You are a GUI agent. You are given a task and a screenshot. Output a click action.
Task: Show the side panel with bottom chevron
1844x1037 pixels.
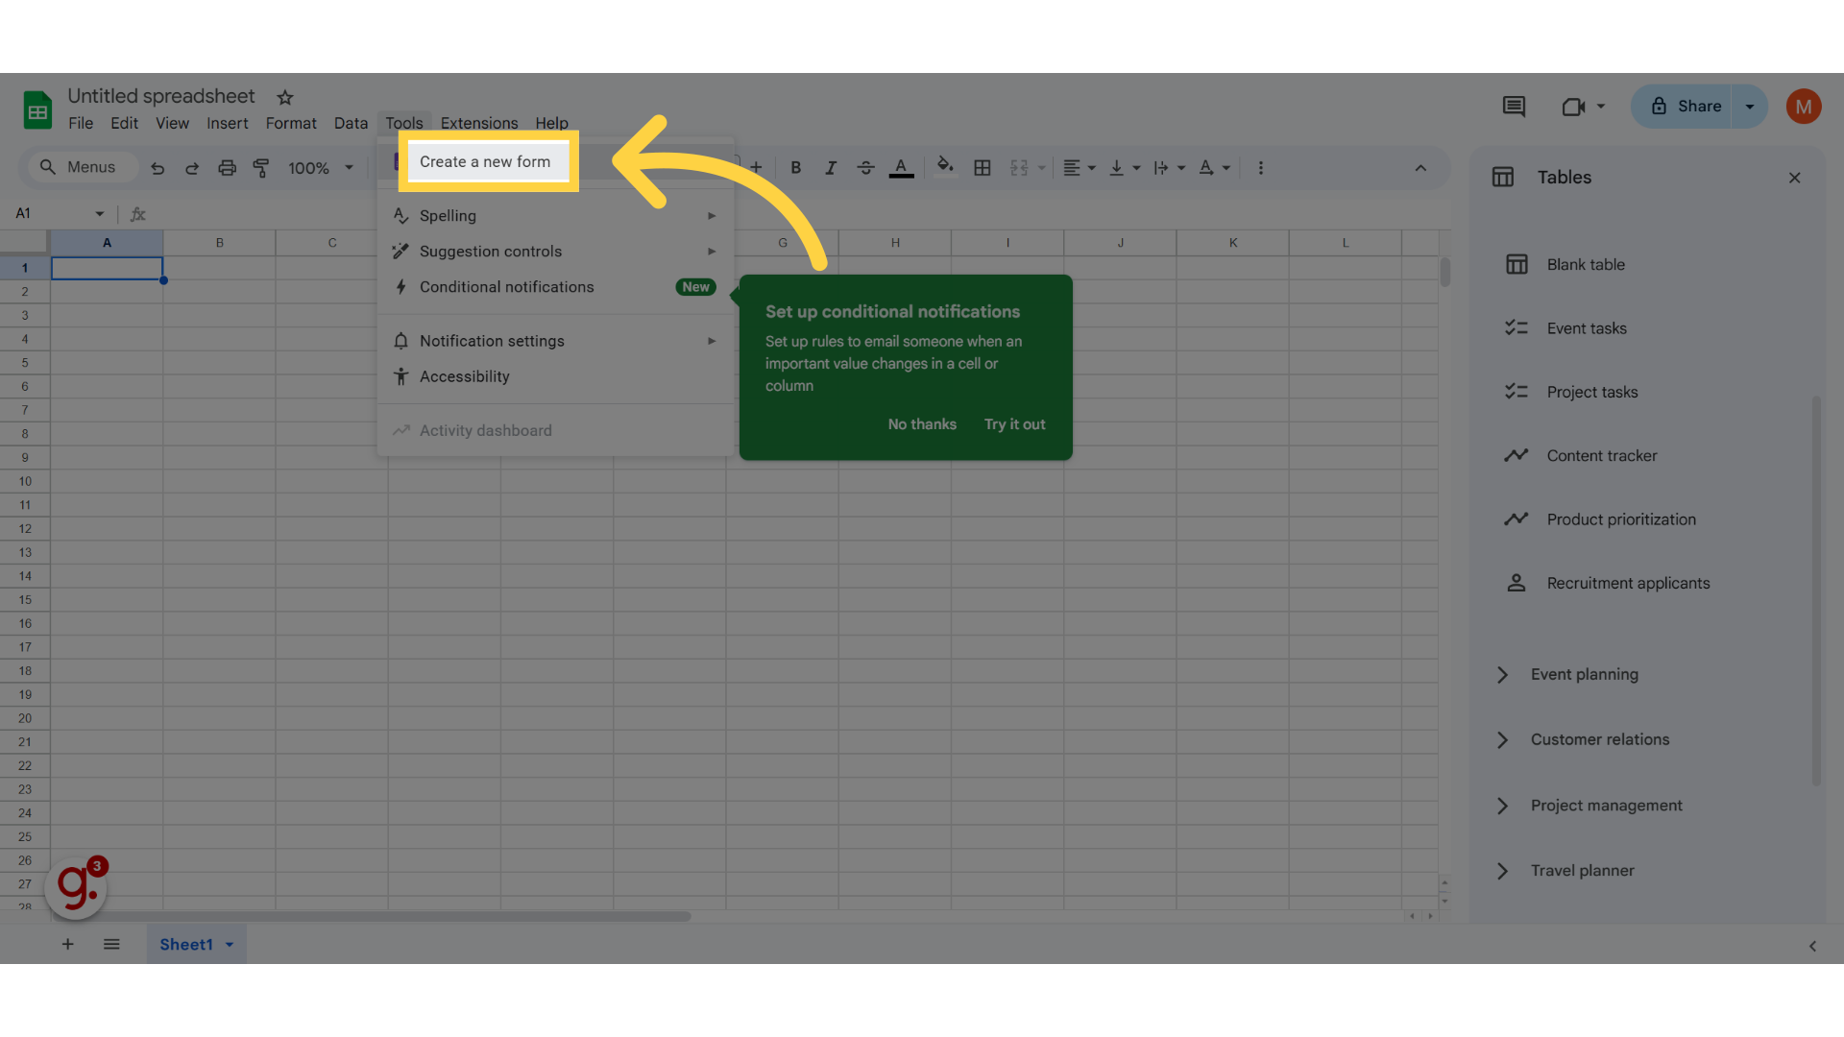coord(1812,946)
